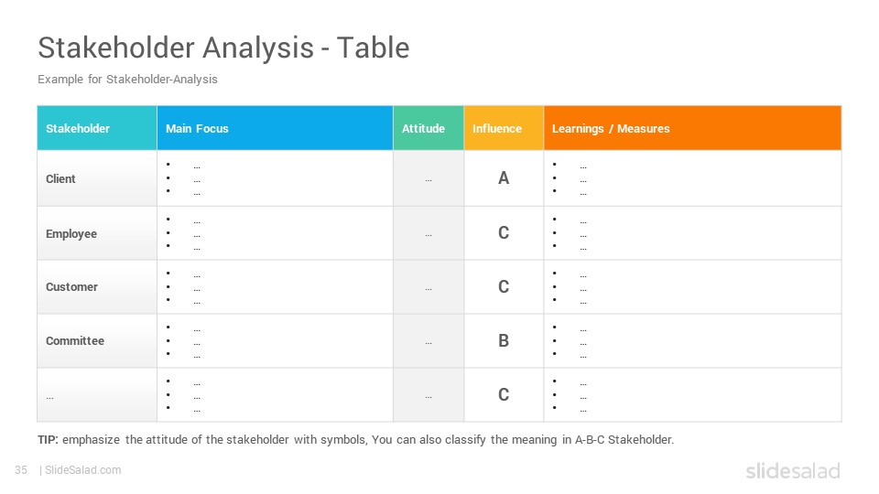Viewport: 879px width, 494px height.
Task: Select the Customer stakeholder cell
Action: pyautogui.click(x=97, y=286)
